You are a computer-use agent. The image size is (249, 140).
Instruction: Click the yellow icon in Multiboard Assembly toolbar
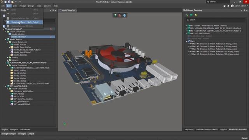pos(196,15)
